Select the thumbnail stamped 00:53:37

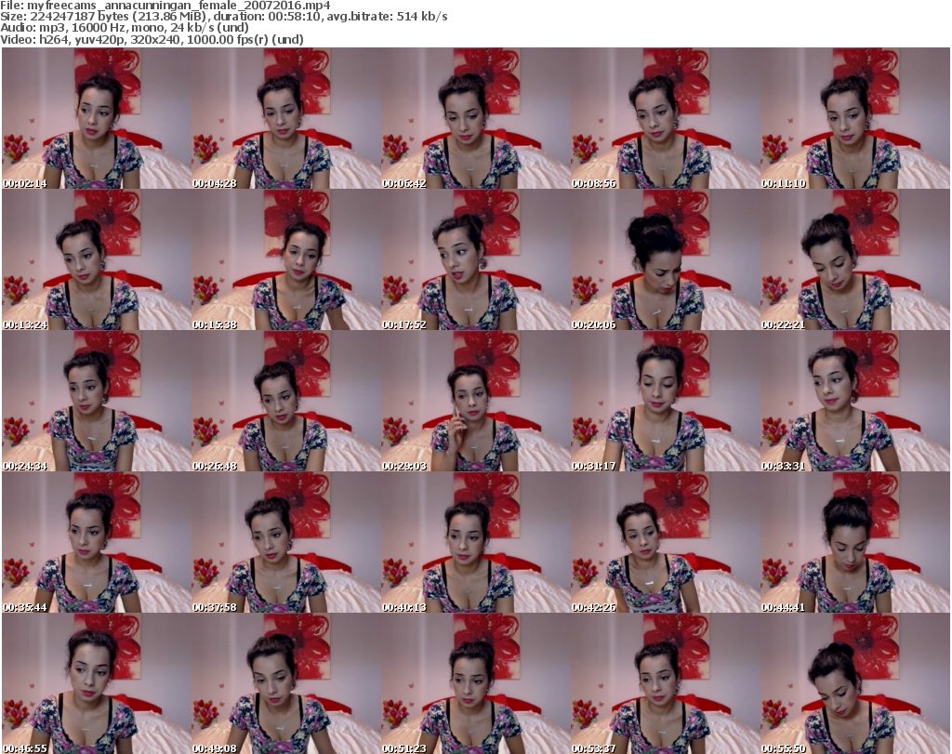point(665,683)
